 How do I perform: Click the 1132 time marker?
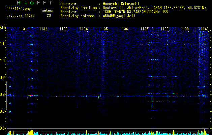(x=43, y=29)
